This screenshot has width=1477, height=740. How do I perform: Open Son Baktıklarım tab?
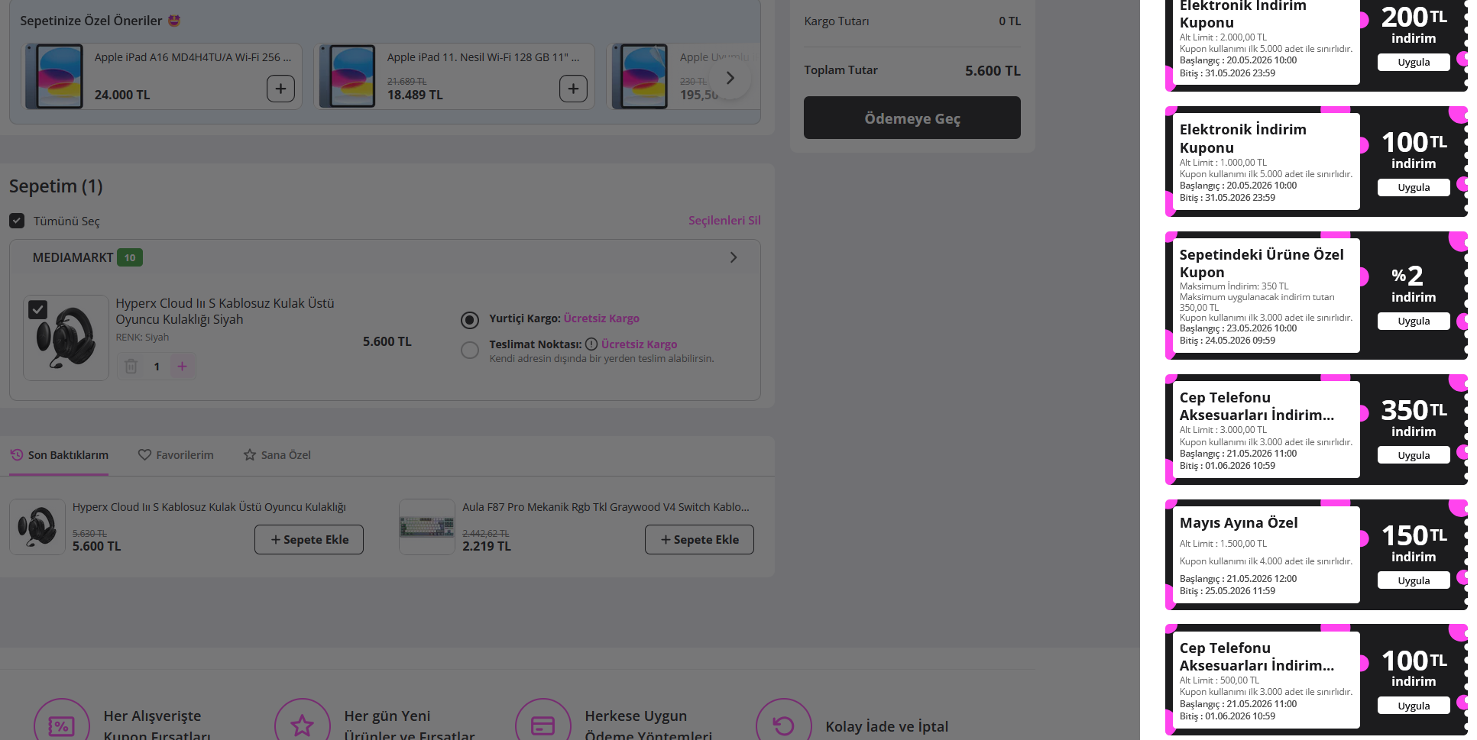(x=59, y=455)
